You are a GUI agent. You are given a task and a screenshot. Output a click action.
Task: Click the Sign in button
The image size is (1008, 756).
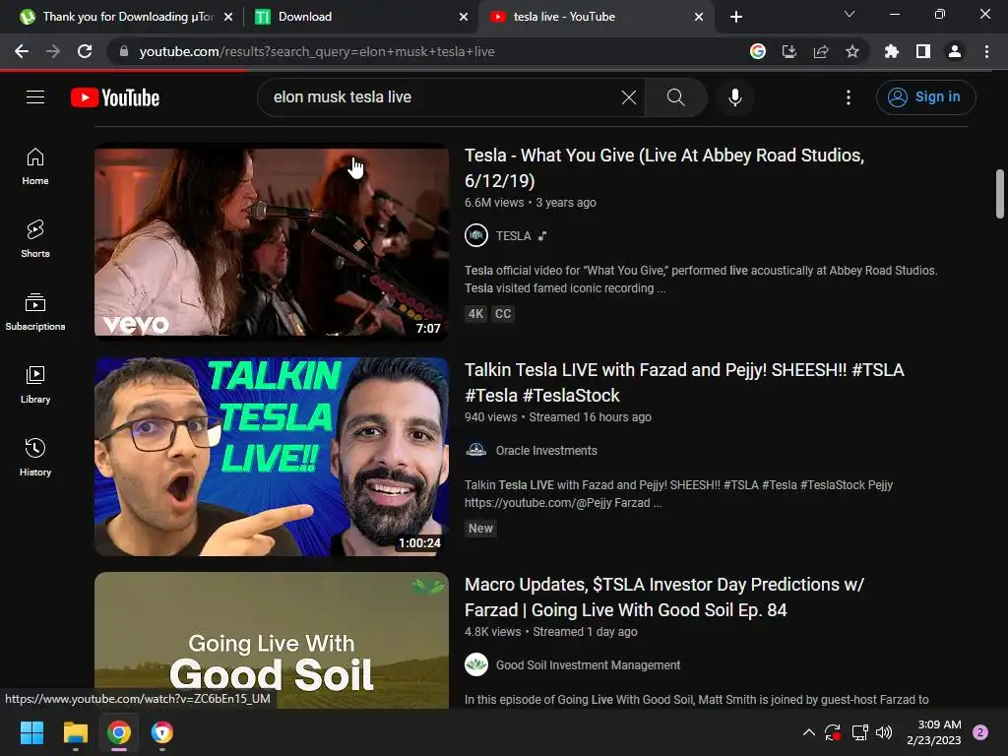point(925,97)
